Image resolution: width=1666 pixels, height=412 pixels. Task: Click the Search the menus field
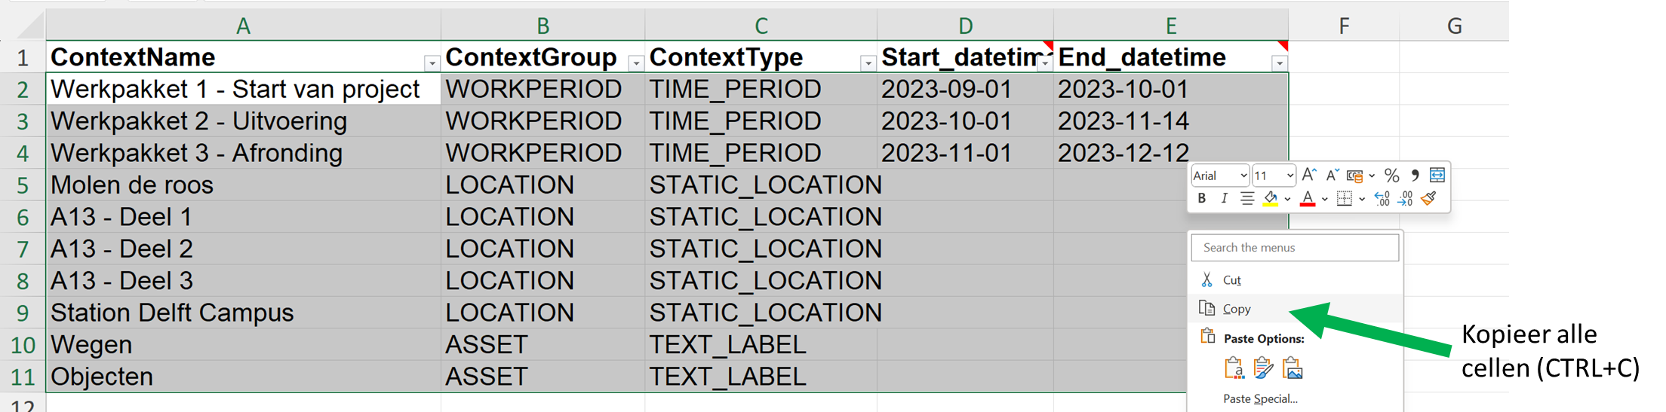coord(1295,248)
